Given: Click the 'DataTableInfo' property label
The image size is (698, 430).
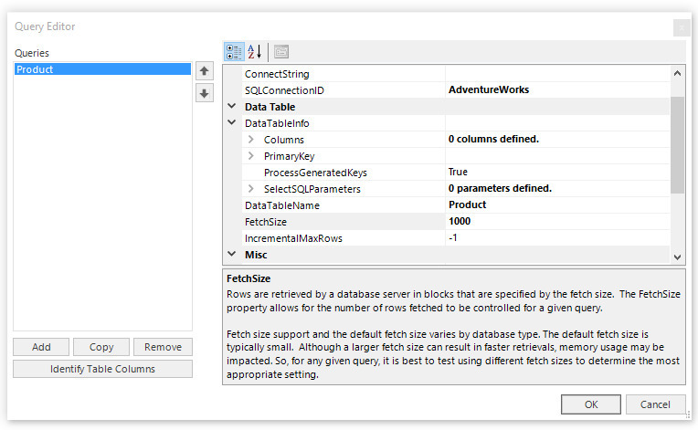Looking at the screenshot, I should coord(277,123).
